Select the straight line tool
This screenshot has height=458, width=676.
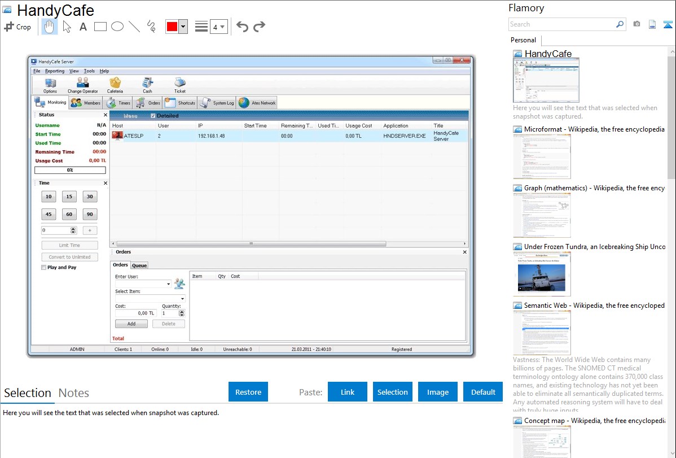coord(134,27)
